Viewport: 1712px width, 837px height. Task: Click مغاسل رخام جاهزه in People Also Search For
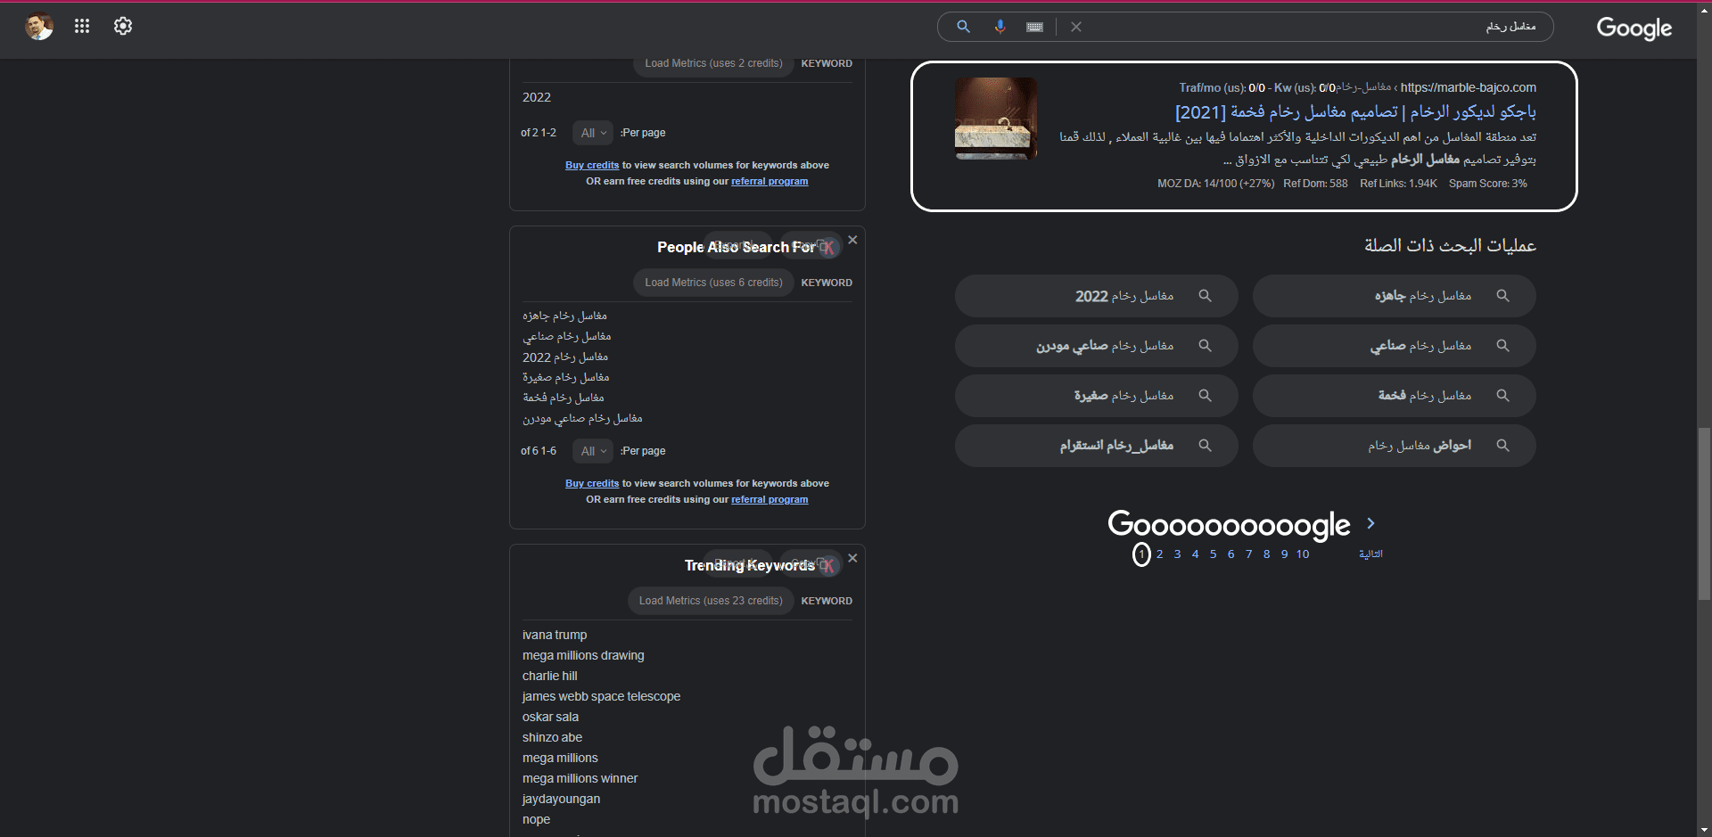(564, 316)
